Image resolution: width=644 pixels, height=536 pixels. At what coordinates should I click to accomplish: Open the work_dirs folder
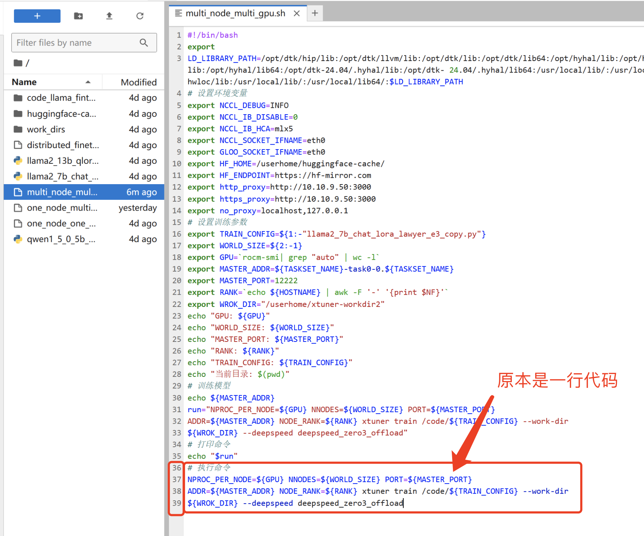point(46,130)
